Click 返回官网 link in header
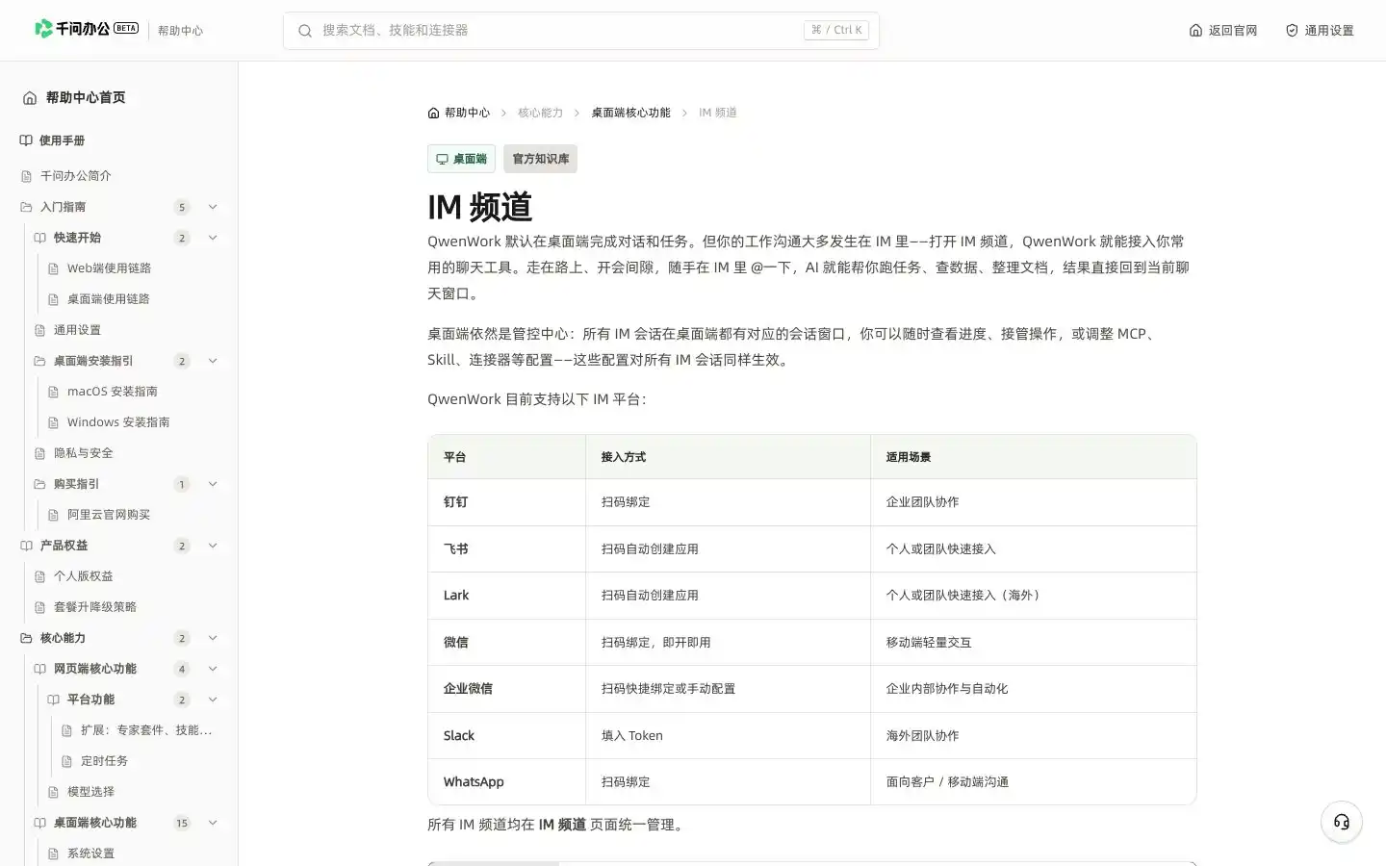The height and width of the screenshot is (866, 1386). (x=1223, y=31)
